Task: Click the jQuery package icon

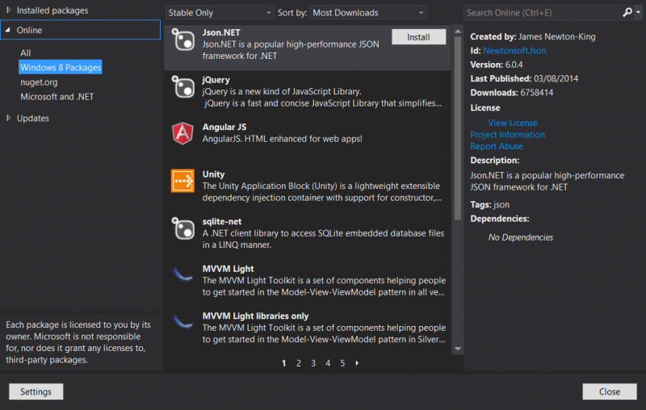Action: pos(182,87)
